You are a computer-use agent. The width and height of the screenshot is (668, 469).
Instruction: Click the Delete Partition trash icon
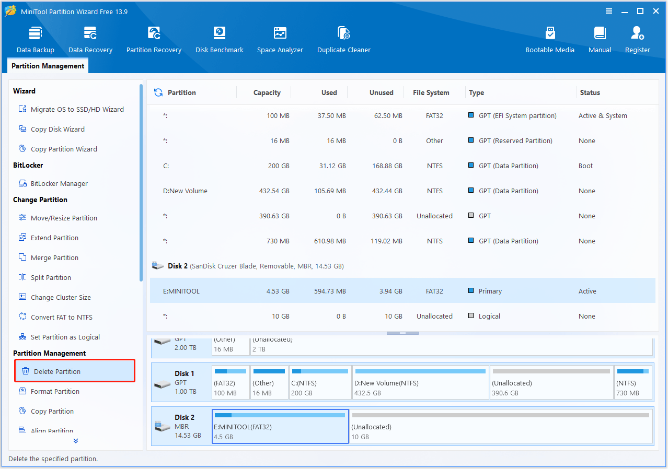tap(26, 371)
